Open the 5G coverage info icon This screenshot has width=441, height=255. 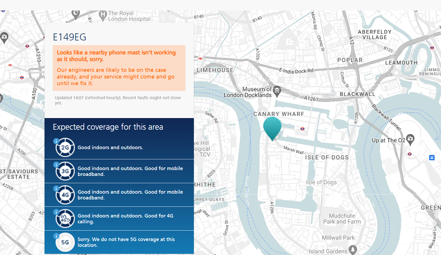pyautogui.click(x=56, y=236)
